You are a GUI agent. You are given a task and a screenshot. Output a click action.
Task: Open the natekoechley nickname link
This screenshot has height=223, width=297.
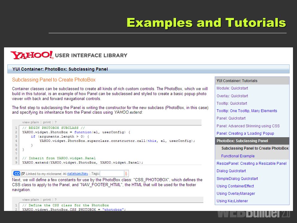point(78,173)
